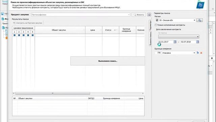Open 'Смотреть на Портале закупок' link
This screenshot has width=216, height=122.
point(28,23)
